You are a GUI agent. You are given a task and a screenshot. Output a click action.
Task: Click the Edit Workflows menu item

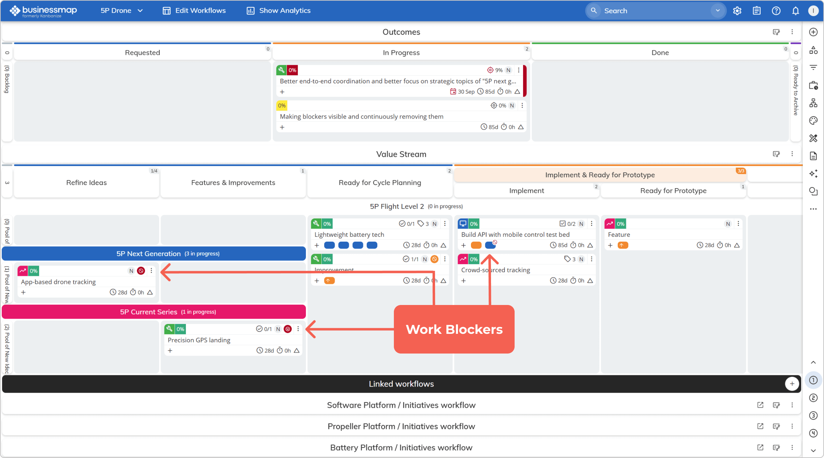[194, 11]
